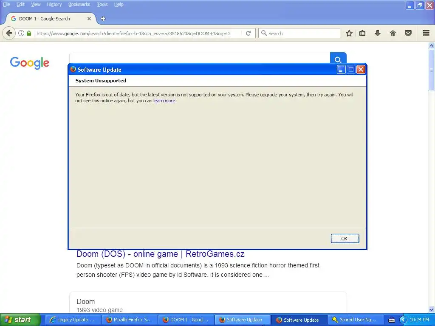Switch to Mozilla Firefox S... taskbar item
Viewport: 435px width, 326px height.
pyautogui.click(x=130, y=320)
